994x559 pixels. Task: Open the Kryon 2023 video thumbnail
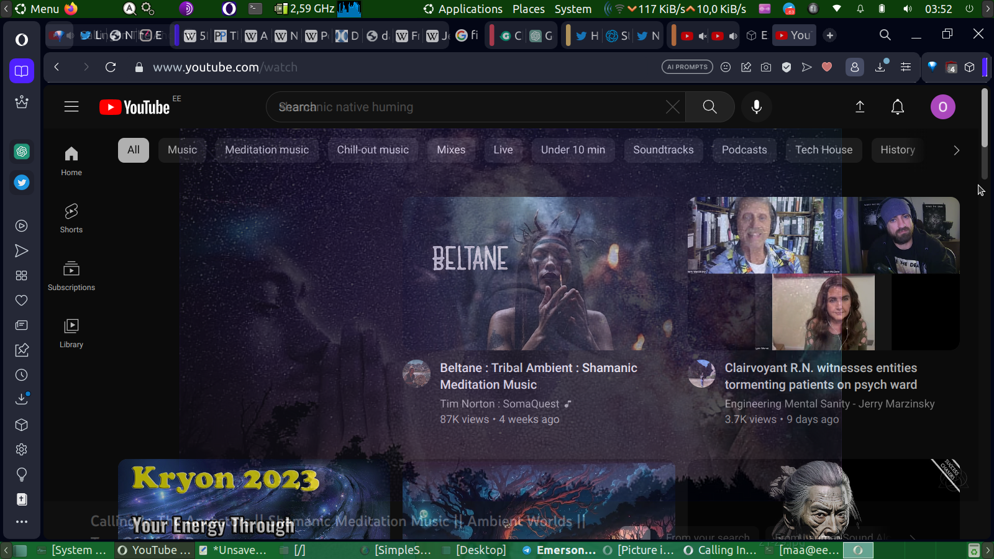tap(254, 499)
